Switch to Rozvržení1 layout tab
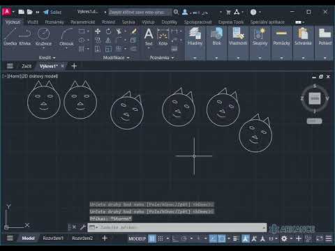The width and height of the screenshot is (335, 251). pos(53,238)
